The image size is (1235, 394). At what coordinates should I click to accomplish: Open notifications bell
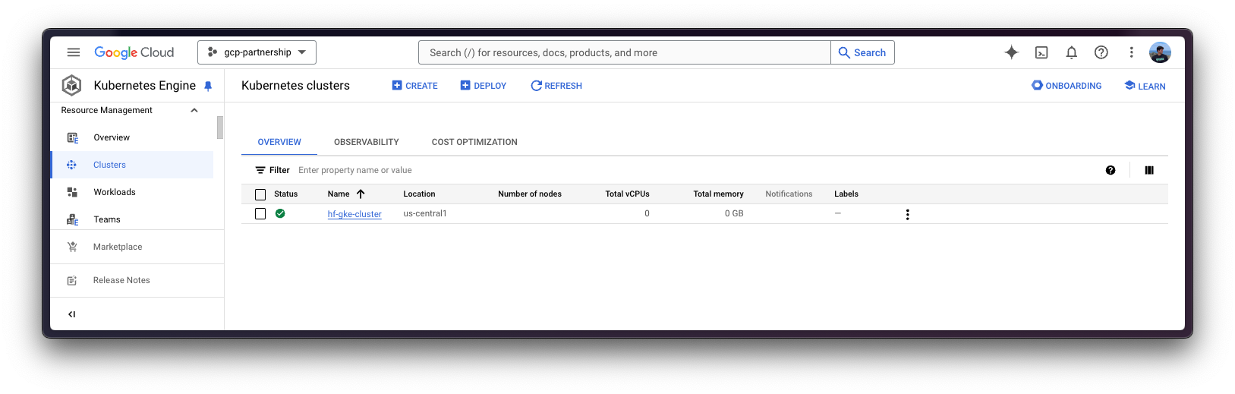point(1071,52)
